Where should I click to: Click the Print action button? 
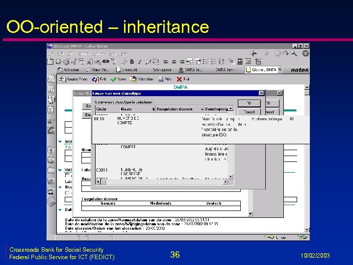pos(165,79)
